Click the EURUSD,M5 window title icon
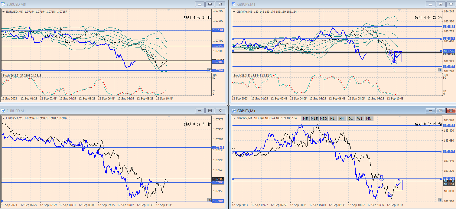The height and width of the screenshot is (209, 456). (3, 4)
